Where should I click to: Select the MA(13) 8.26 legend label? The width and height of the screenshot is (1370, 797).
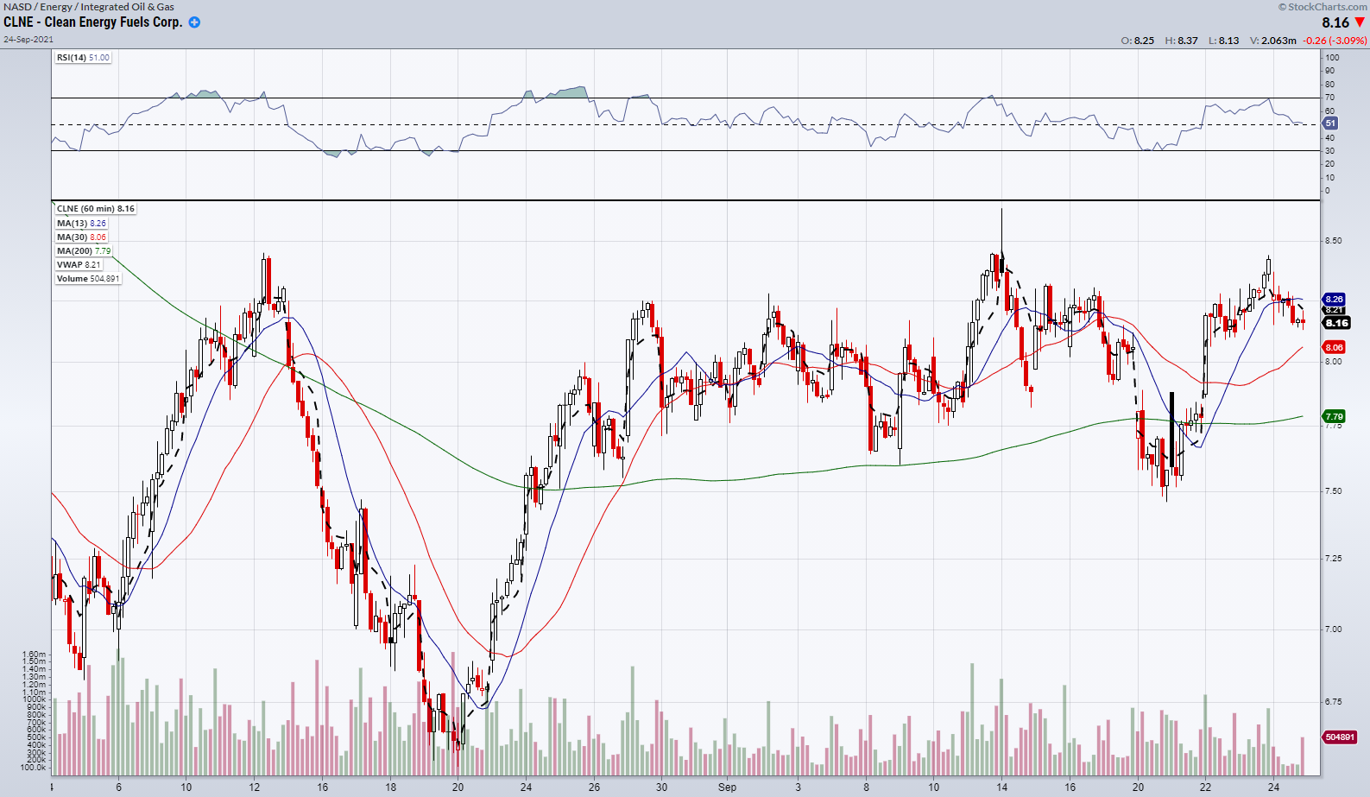click(81, 223)
